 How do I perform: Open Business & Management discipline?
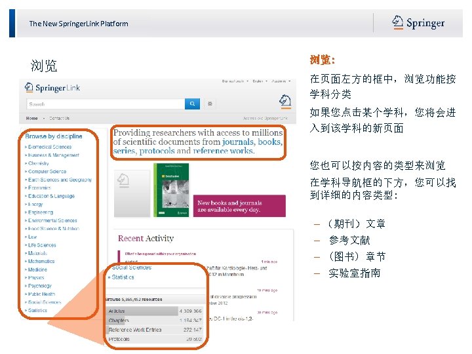[53, 155]
